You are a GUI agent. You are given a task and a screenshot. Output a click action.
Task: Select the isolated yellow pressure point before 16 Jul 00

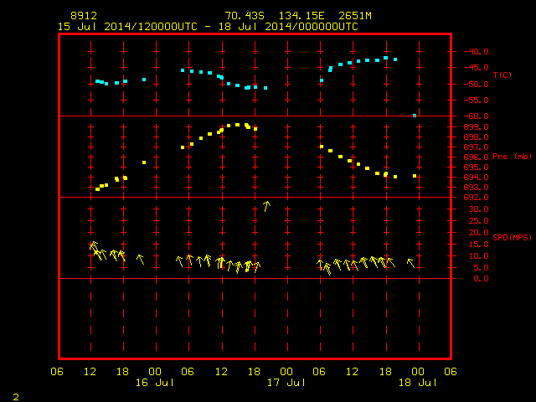point(144,162)
